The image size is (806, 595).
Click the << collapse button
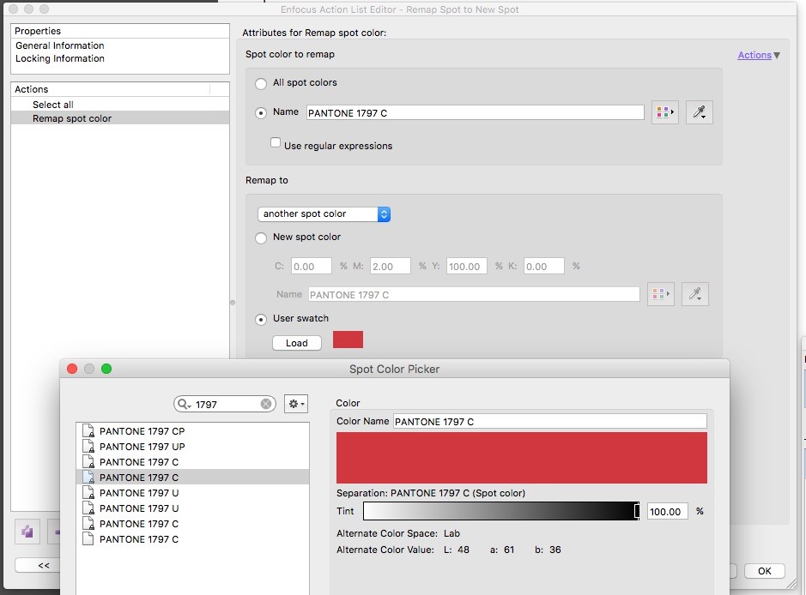click(x=44, y=565)
